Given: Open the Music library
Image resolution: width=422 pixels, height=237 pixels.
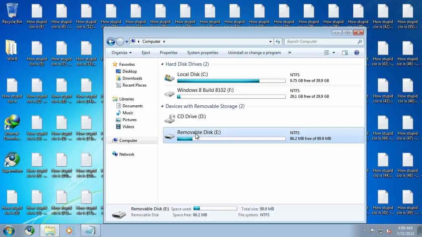Looking at the screenshot, I should pos(128,113).
